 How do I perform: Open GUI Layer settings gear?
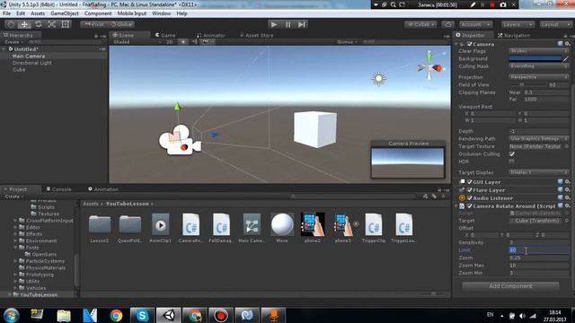567,181
